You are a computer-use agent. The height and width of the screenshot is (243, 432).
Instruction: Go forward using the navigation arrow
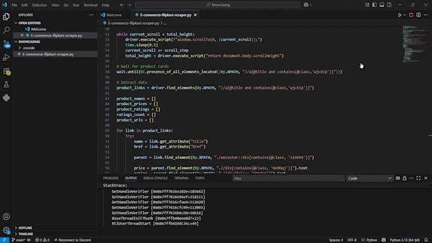coord(129,4)
